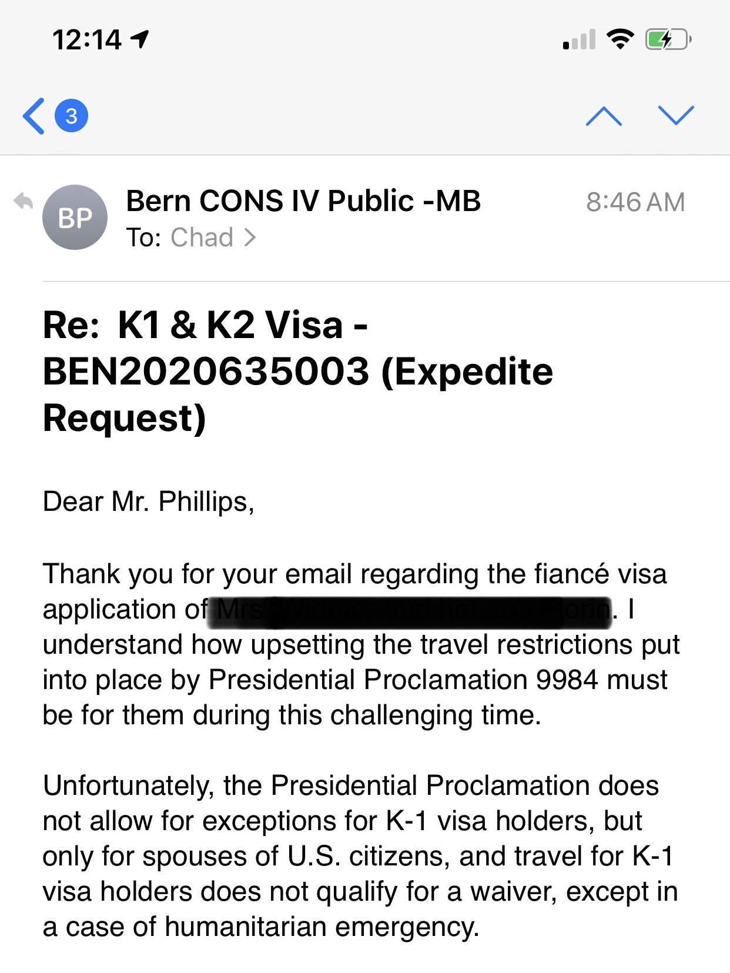This screenshot has width=730, height=973.
Task: Tap the gray replied arrow indicator
Action: (x=24, y=202)
